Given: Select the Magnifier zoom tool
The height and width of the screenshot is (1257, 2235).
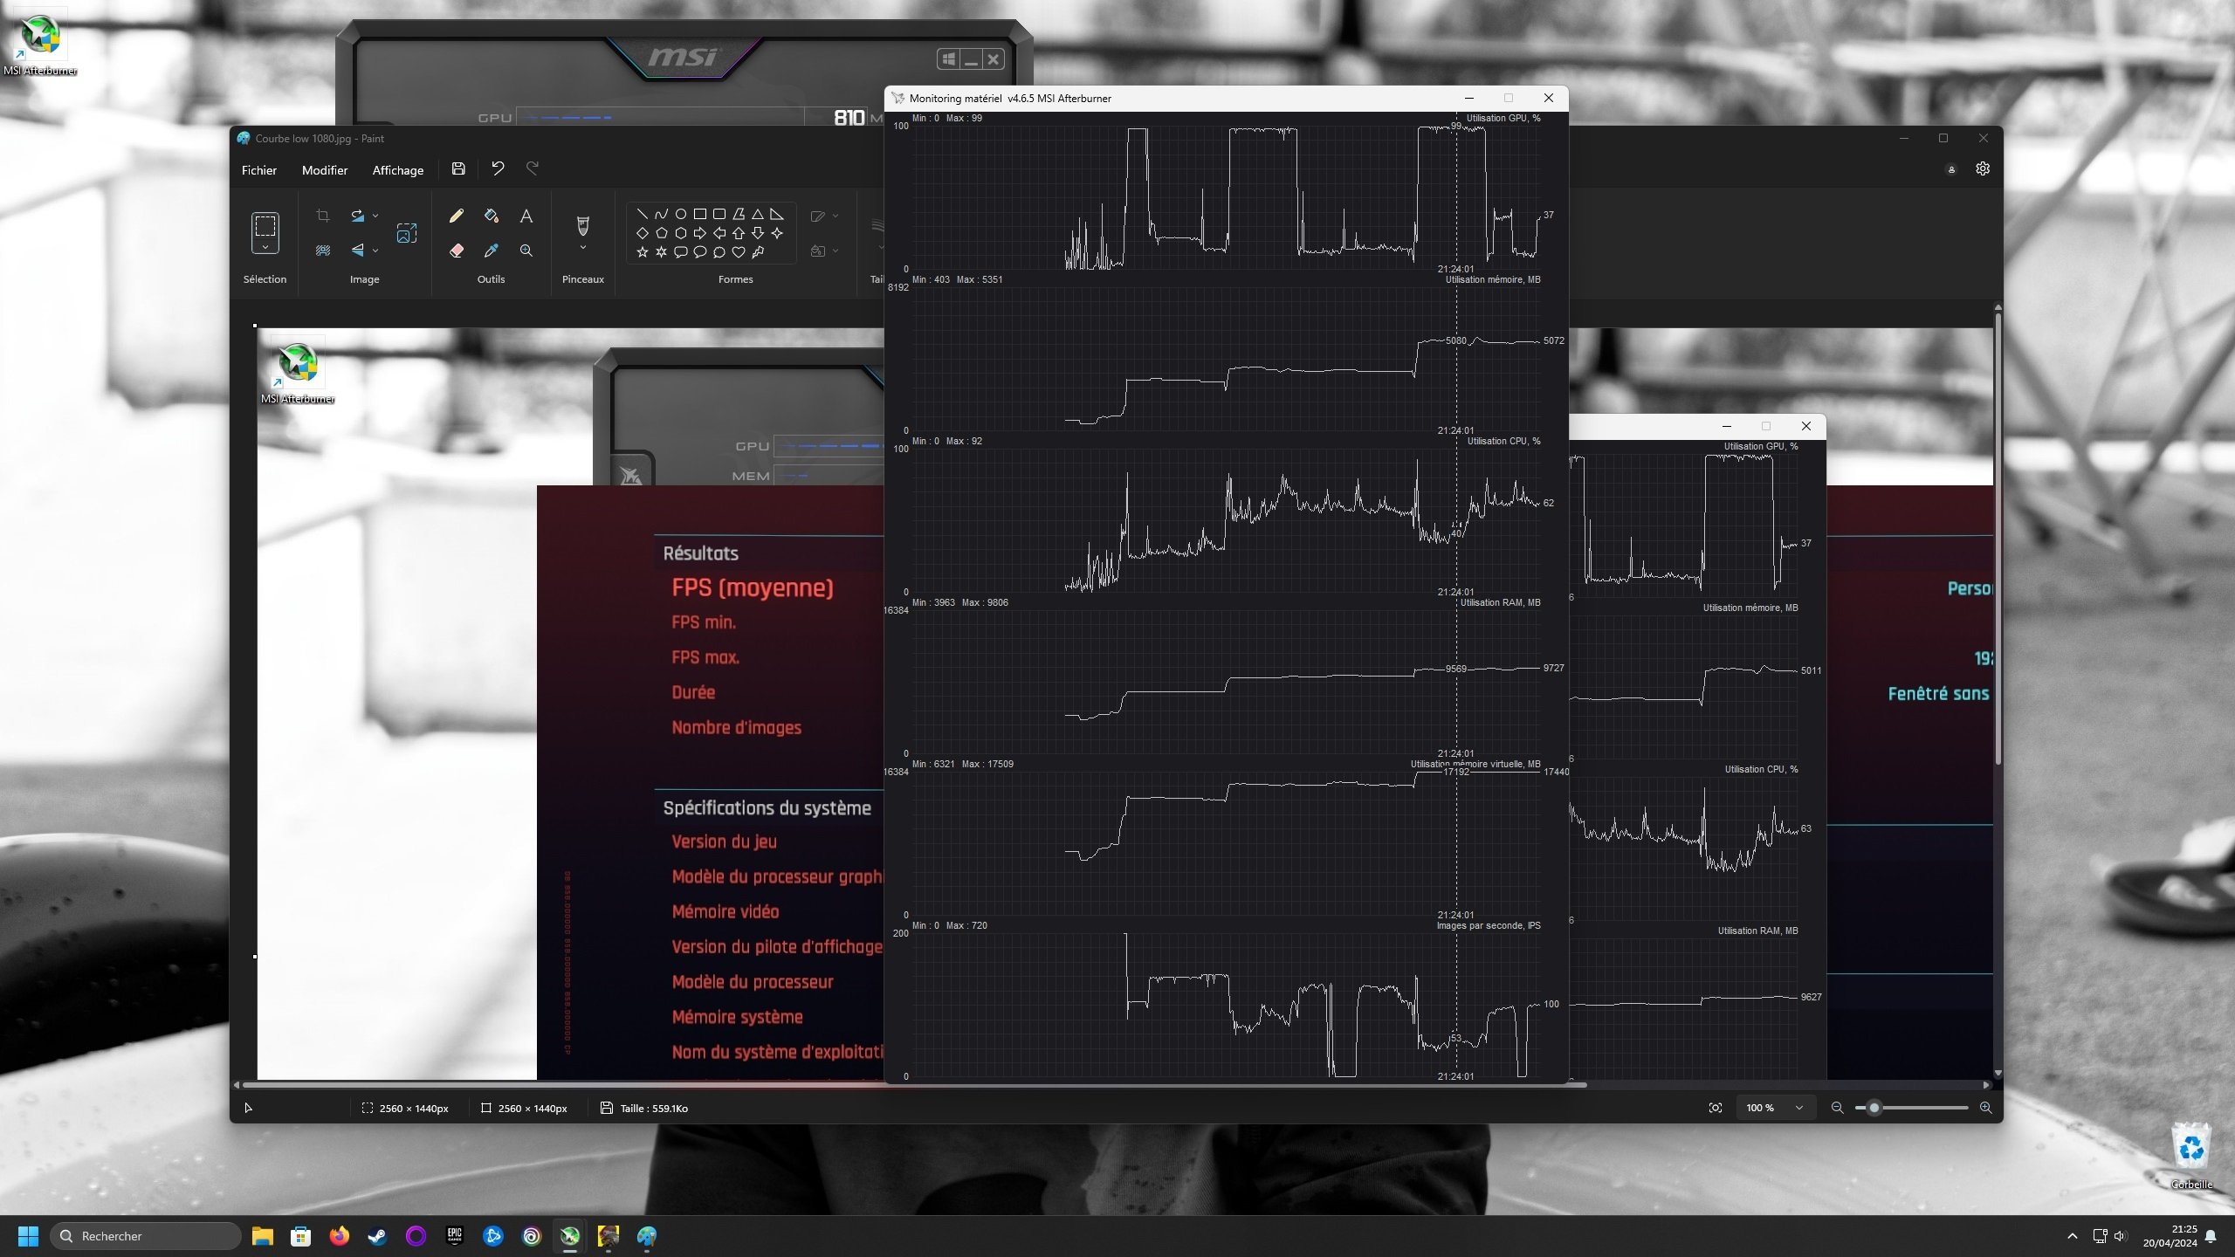Looking at the screenshot, I should (x=526, y=251).
